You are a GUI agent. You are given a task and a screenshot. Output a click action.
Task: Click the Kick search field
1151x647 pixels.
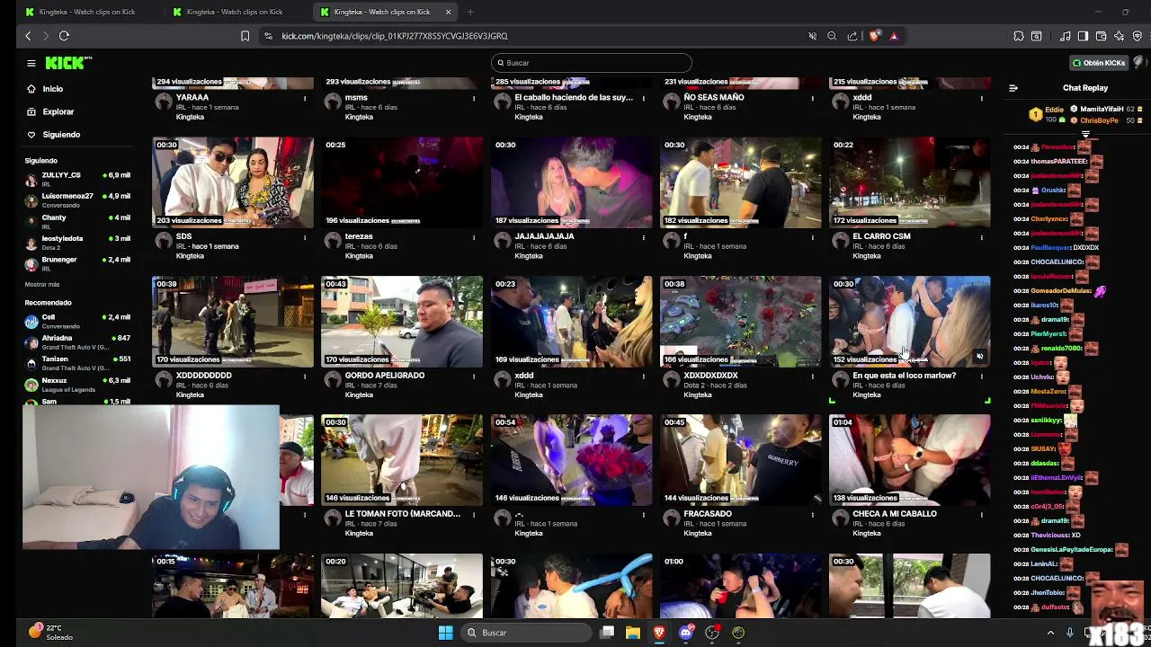[x=592, y=63]
